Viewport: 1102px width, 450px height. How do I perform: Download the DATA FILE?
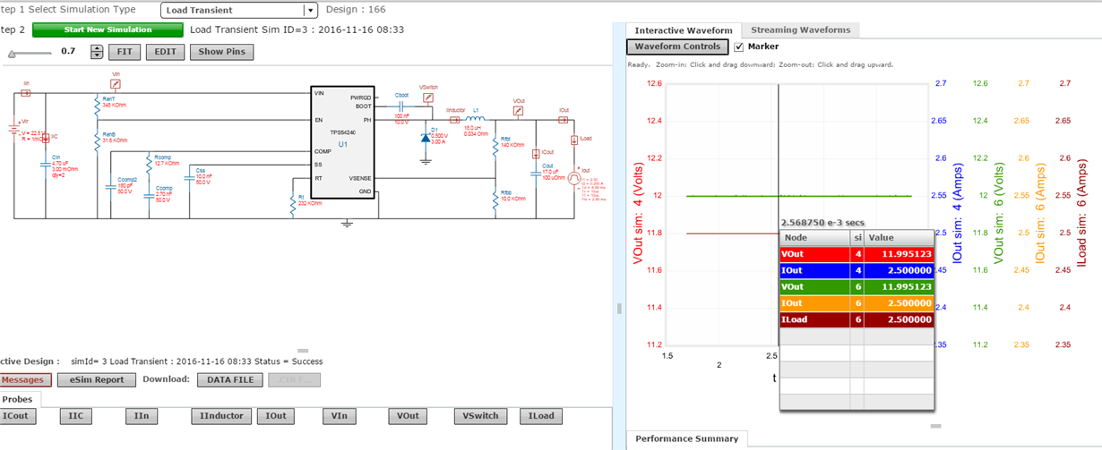[x=230, y=380]
